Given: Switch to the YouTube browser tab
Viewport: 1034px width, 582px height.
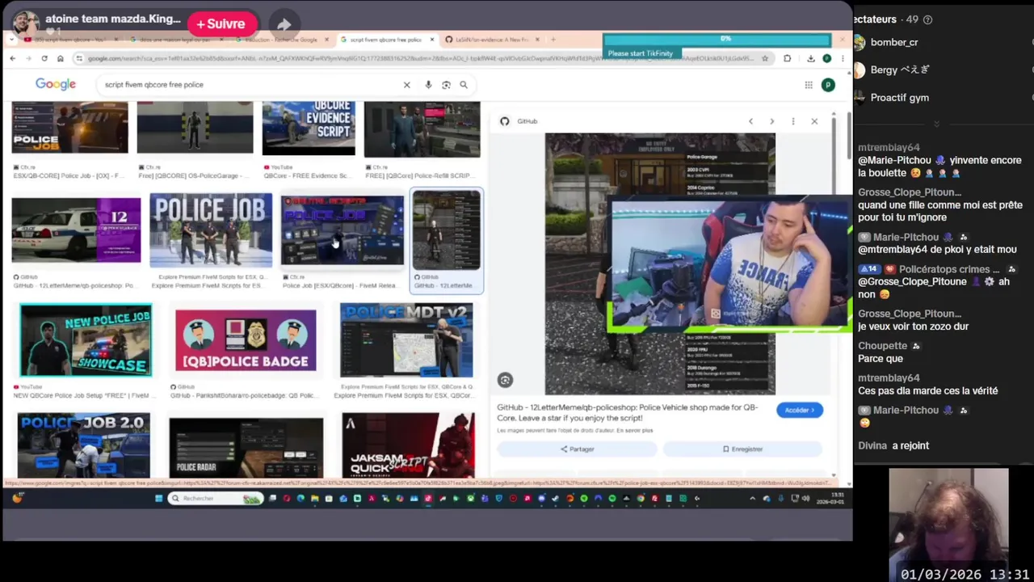Looking at the screenshot, I should (71, 40).
